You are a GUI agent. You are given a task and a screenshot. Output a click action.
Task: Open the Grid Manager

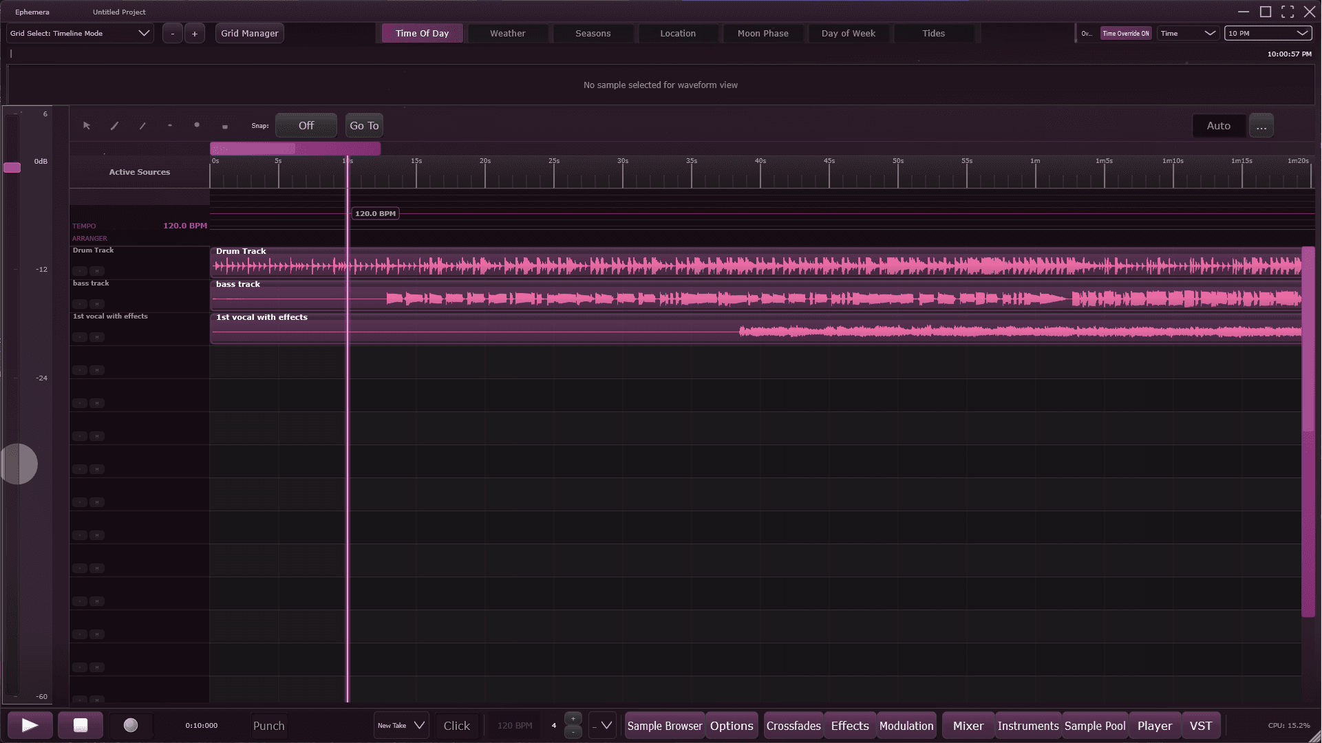coord(249,33)
